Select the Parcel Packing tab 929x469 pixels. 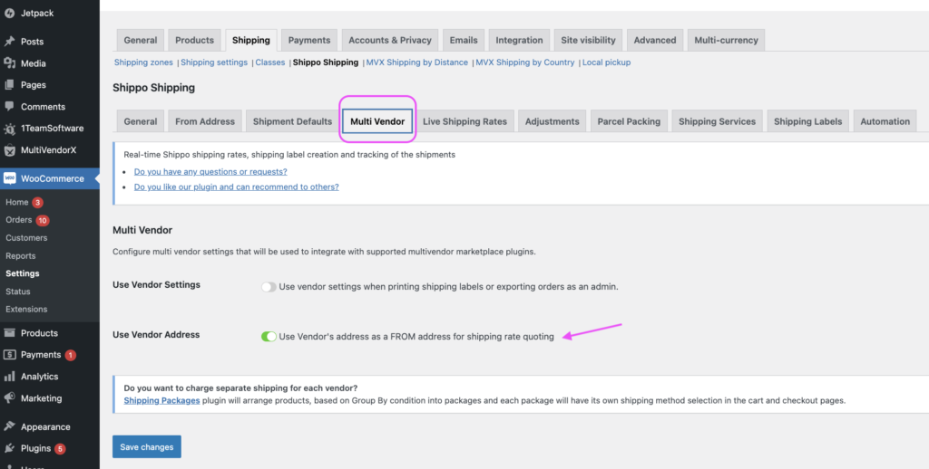(x=629, y=121)
